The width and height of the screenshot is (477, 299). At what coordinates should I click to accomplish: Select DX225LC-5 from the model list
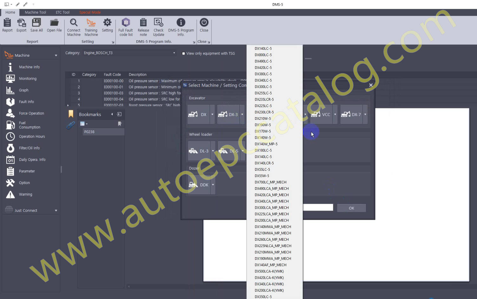coord(263,106)
